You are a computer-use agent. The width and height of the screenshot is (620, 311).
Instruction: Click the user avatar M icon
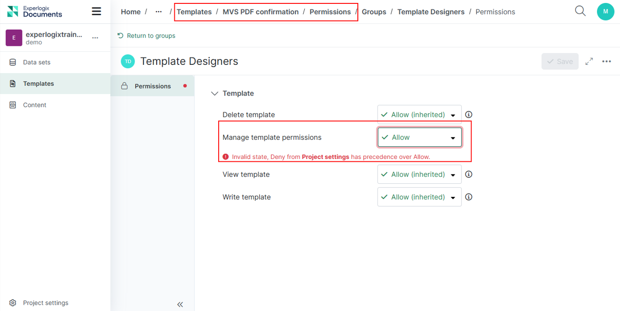click(605, 11)
